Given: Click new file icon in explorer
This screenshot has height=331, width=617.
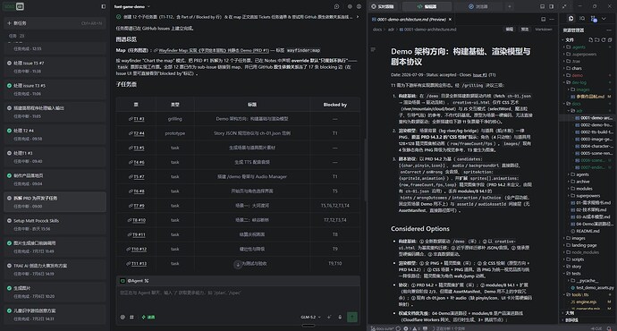Looking at the screenshot, I should tap(590, 39).
